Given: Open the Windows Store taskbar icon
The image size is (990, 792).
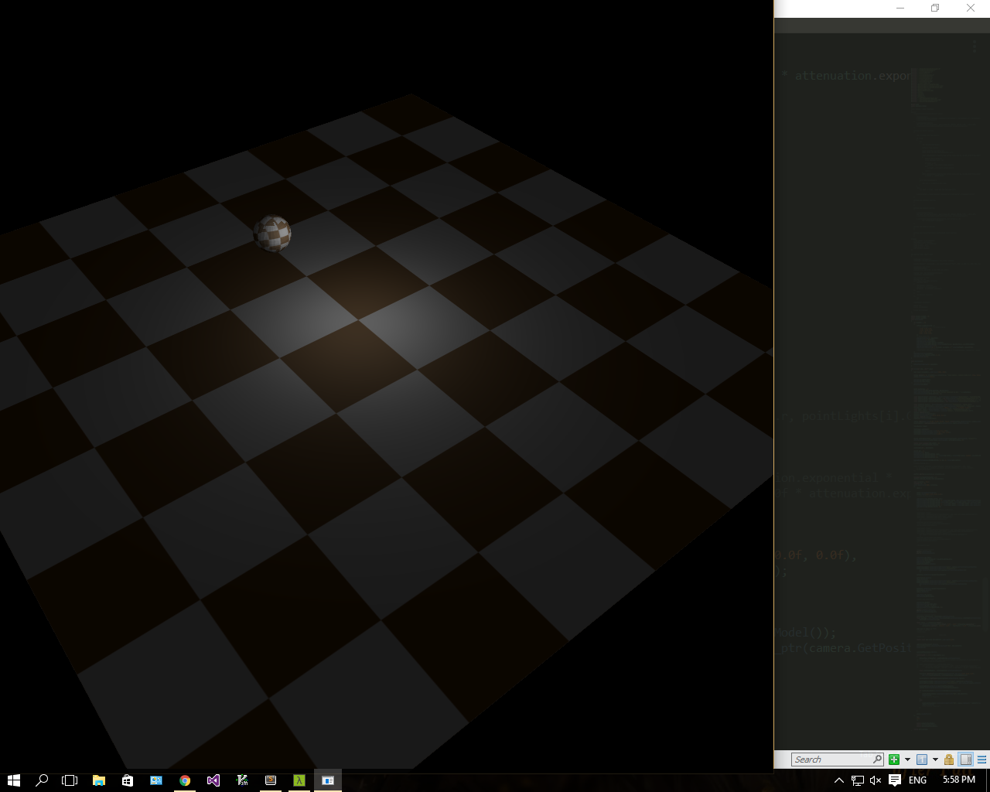Looking at the screenshot, I should click(128, 780).
